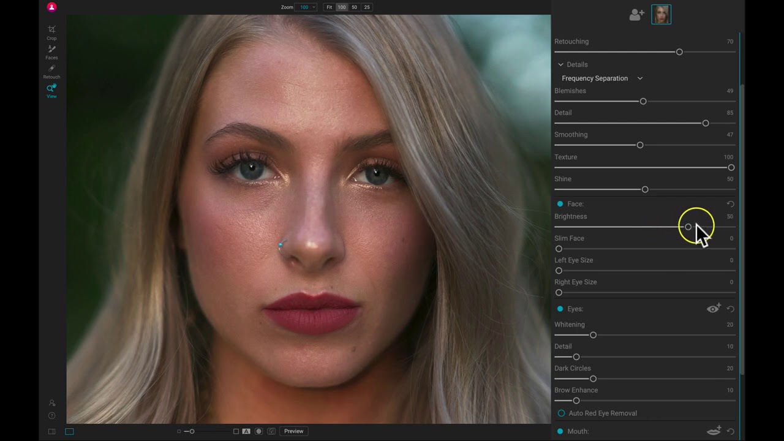The height and width of the screenshot is (441, 784).
Task: Click the compare icon left of Preview
Action: point(271,431)
